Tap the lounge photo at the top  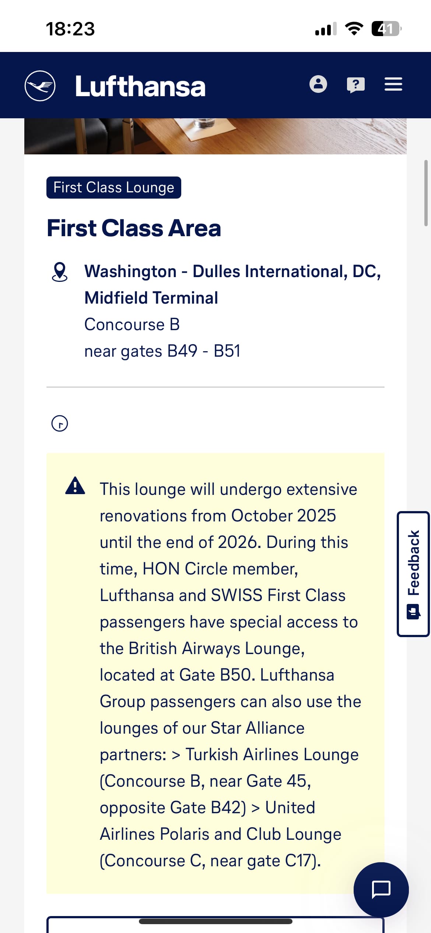pyautogui.click(x=215, y=136)
